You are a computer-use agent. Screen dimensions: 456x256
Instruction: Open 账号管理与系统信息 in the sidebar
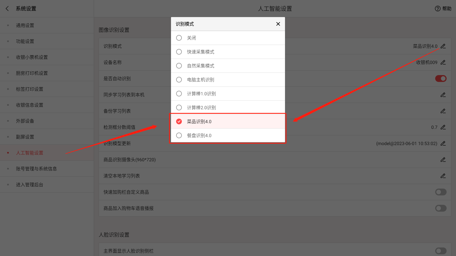[x=47, y=169]
